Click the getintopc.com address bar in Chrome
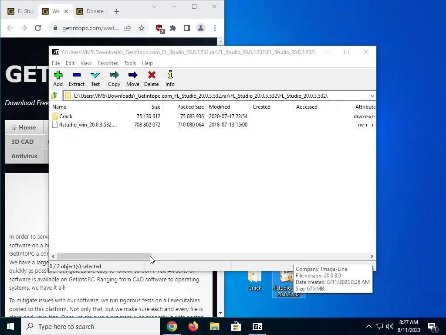This screenshot has height=335, width=446. 91,28
